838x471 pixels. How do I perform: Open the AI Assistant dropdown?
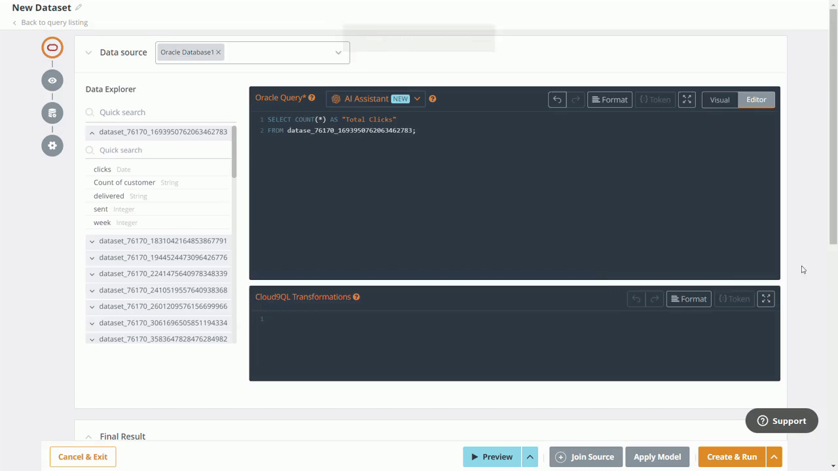coord(417,99)
